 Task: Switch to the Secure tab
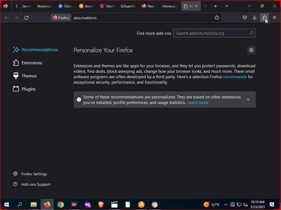tap(27, 6)
